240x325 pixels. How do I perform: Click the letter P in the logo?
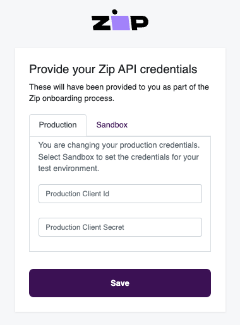pyautogui.click(x=140, y=23)
